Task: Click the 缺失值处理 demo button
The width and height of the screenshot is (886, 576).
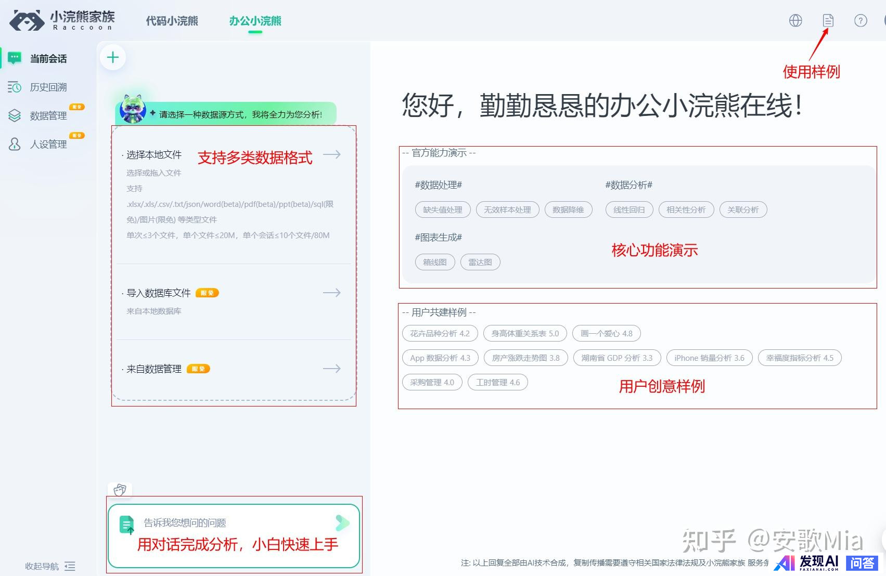Action: click(442, 210)
